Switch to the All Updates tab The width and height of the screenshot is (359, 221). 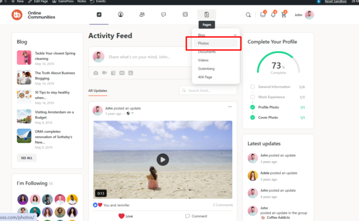coord(98,91)
